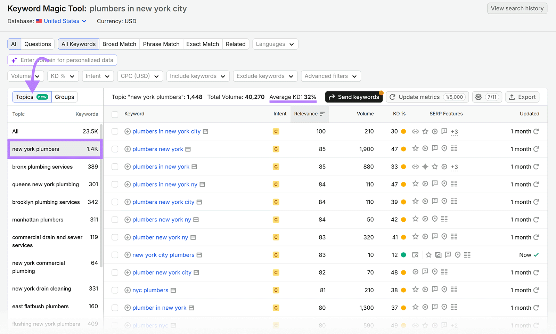Open SERP snapshot icon for 'plumbers in new york'
Screen dimensions: 556x334
click(194, 167)
